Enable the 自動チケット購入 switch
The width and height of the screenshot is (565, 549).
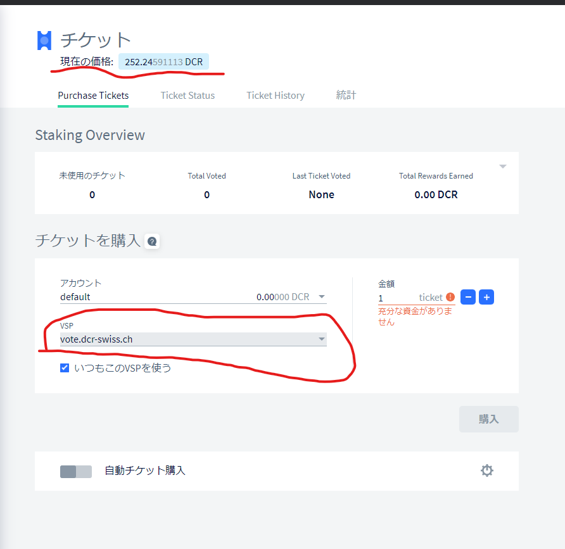click(x=76, y=471)
